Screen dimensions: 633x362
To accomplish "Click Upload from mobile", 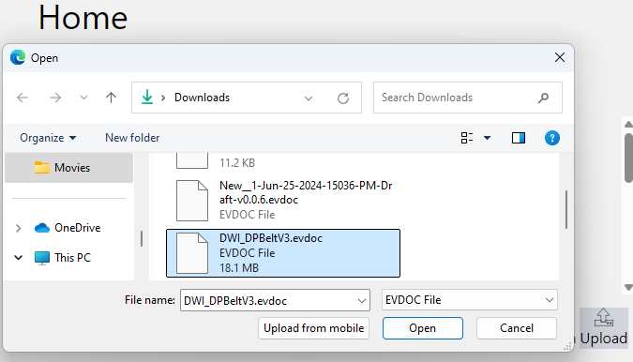I will [x=313, y=328].
